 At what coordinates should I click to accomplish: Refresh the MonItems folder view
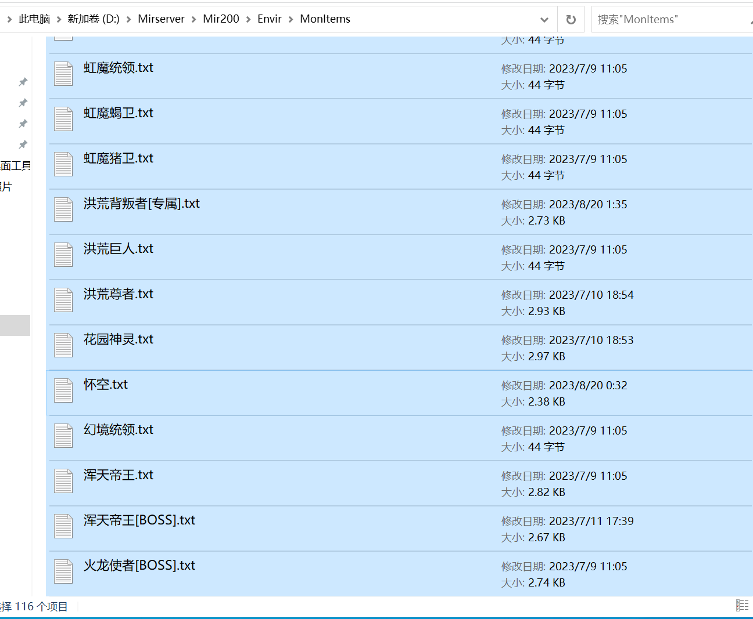(x=571, y=19)
